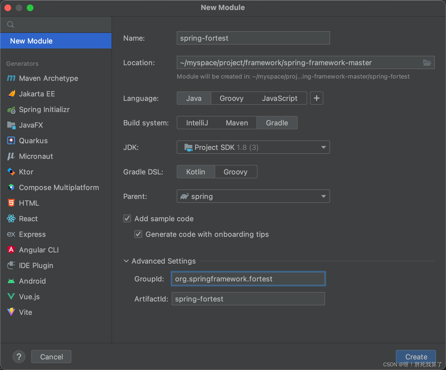Click the Vue.js icon
This screenshot has height=370, width=446.
coord(11,296)
